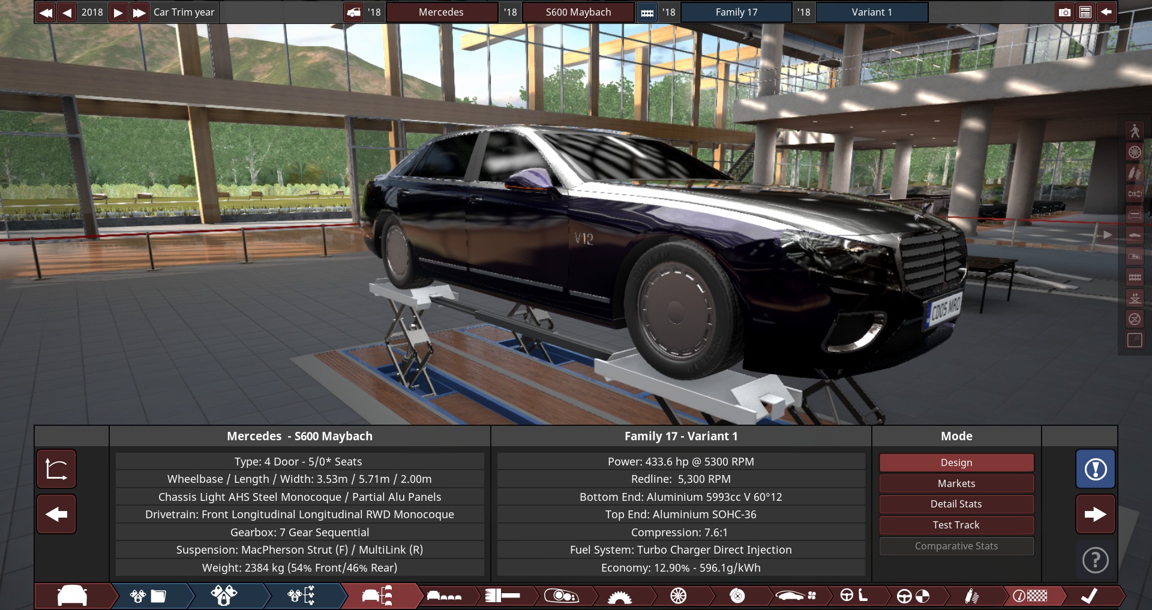Open the car model designer tab
Image resolution: width=1152 pixels, height=610 pixels.
[73, 596]
